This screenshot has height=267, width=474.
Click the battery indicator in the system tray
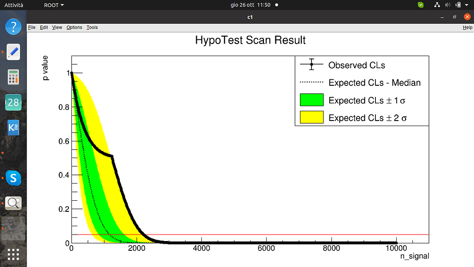[x=458, y=5]
